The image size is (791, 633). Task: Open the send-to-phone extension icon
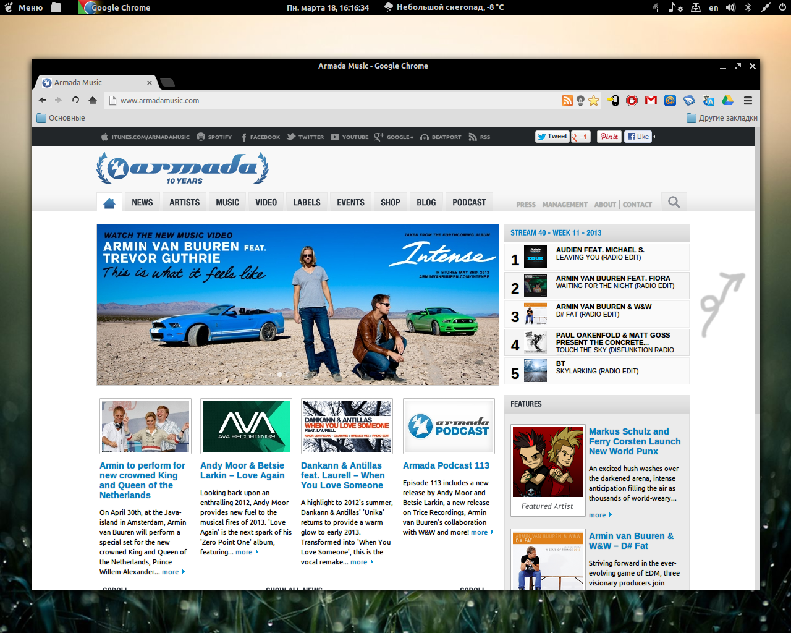613,100
